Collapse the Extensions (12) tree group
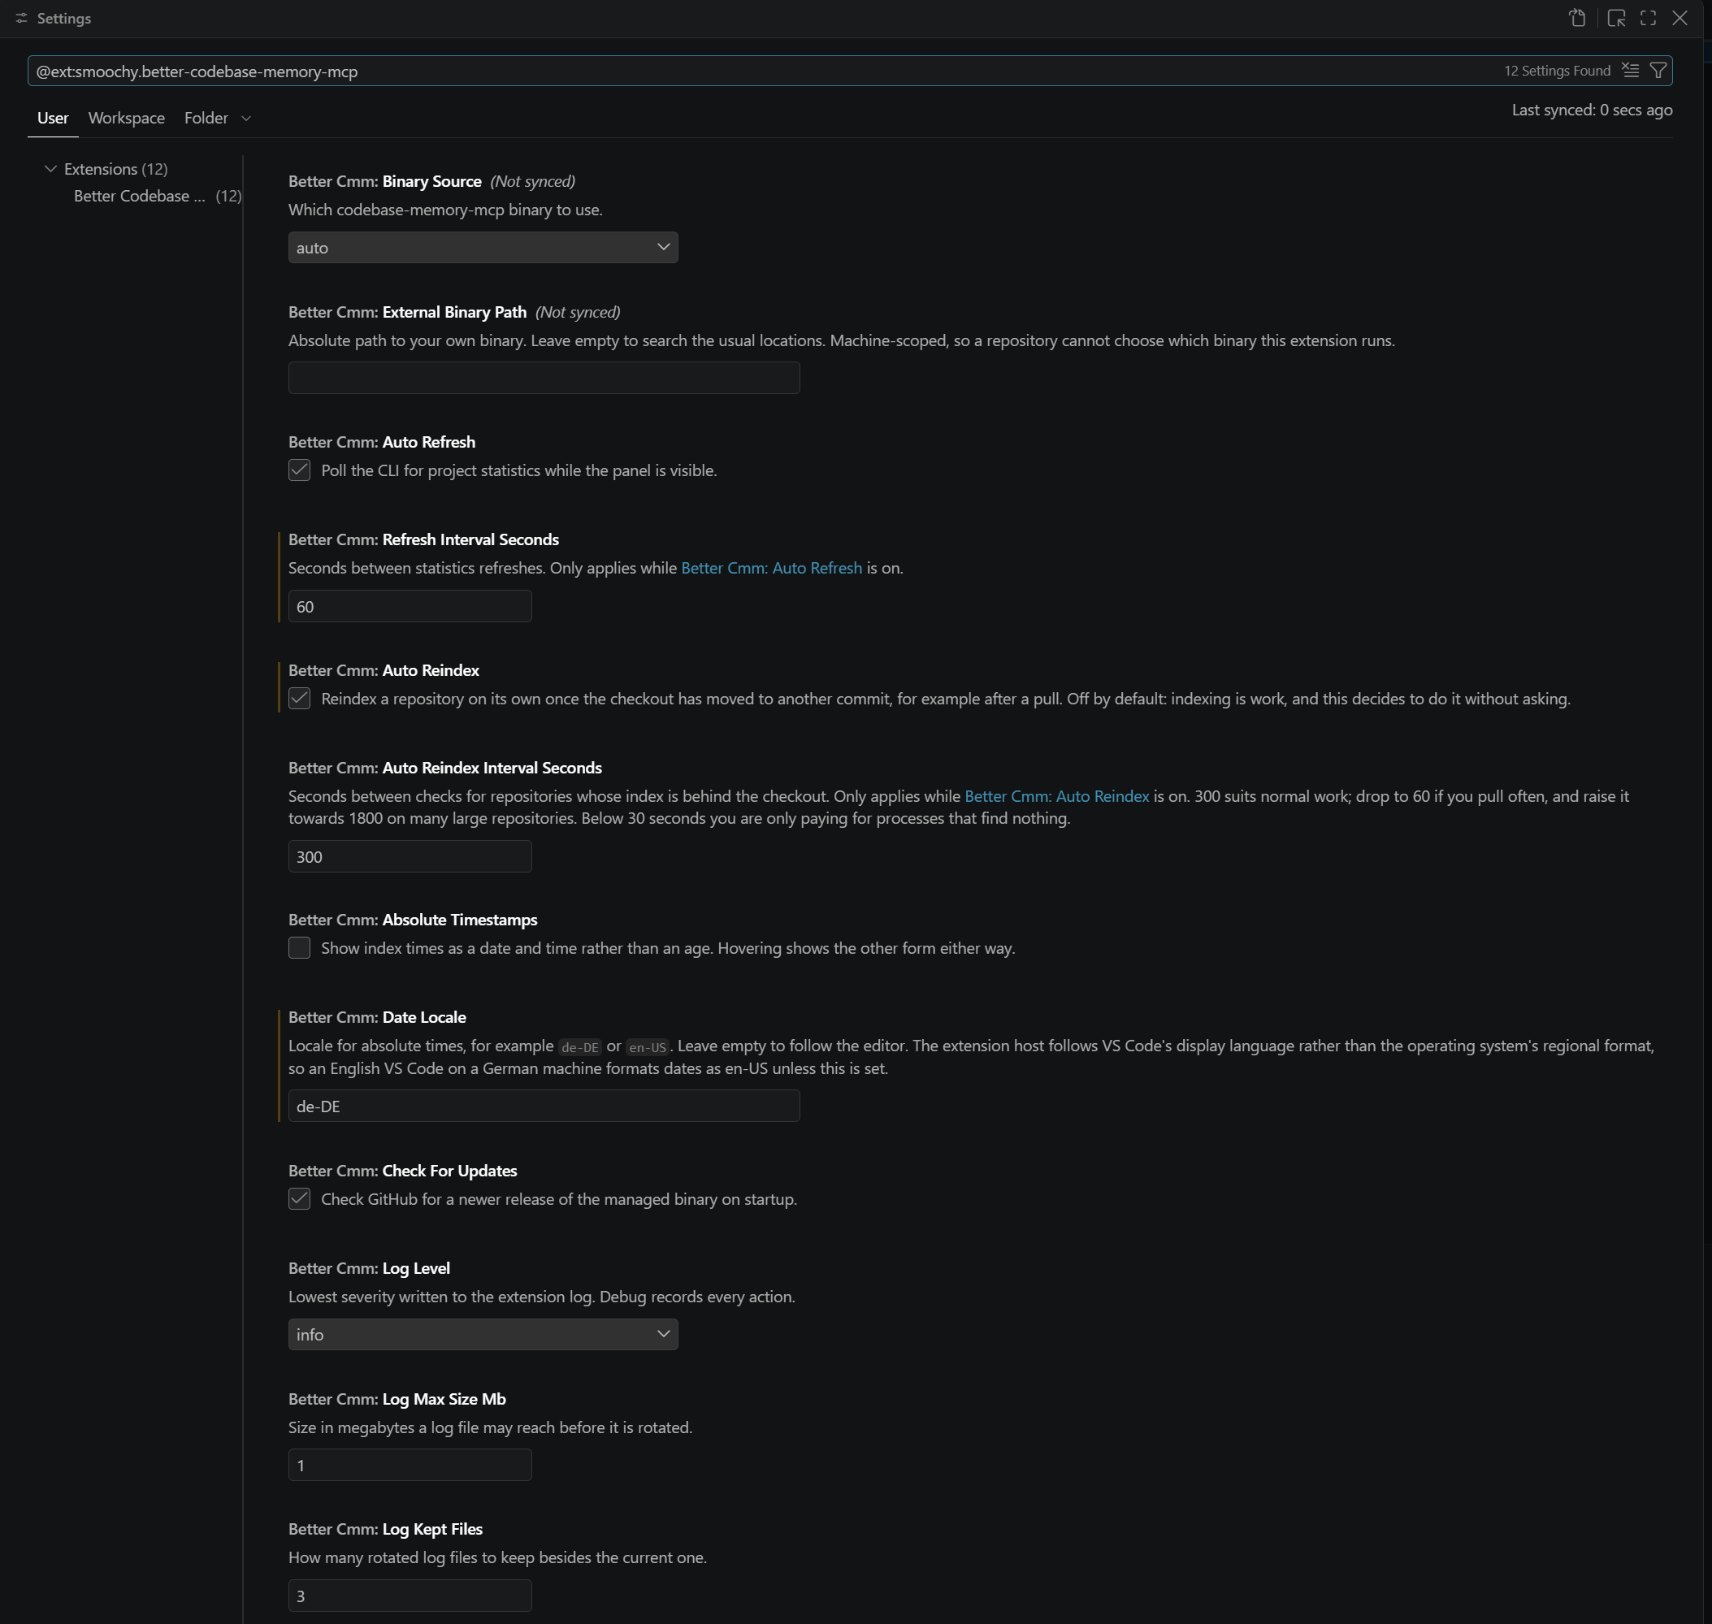This screenshot has width=1712, height=1624. [x=50, y=169]
